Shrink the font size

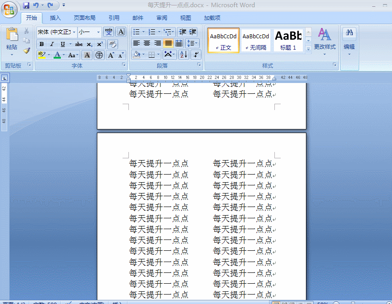(121, 55)
